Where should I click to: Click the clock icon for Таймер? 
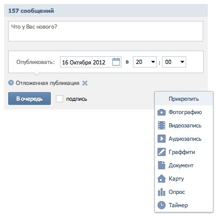162,205
